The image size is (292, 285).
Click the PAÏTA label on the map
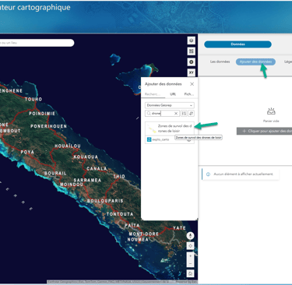132,226
